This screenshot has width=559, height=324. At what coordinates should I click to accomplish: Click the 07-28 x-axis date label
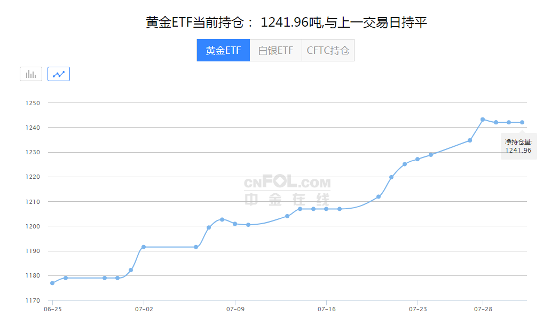pos(483,309)
